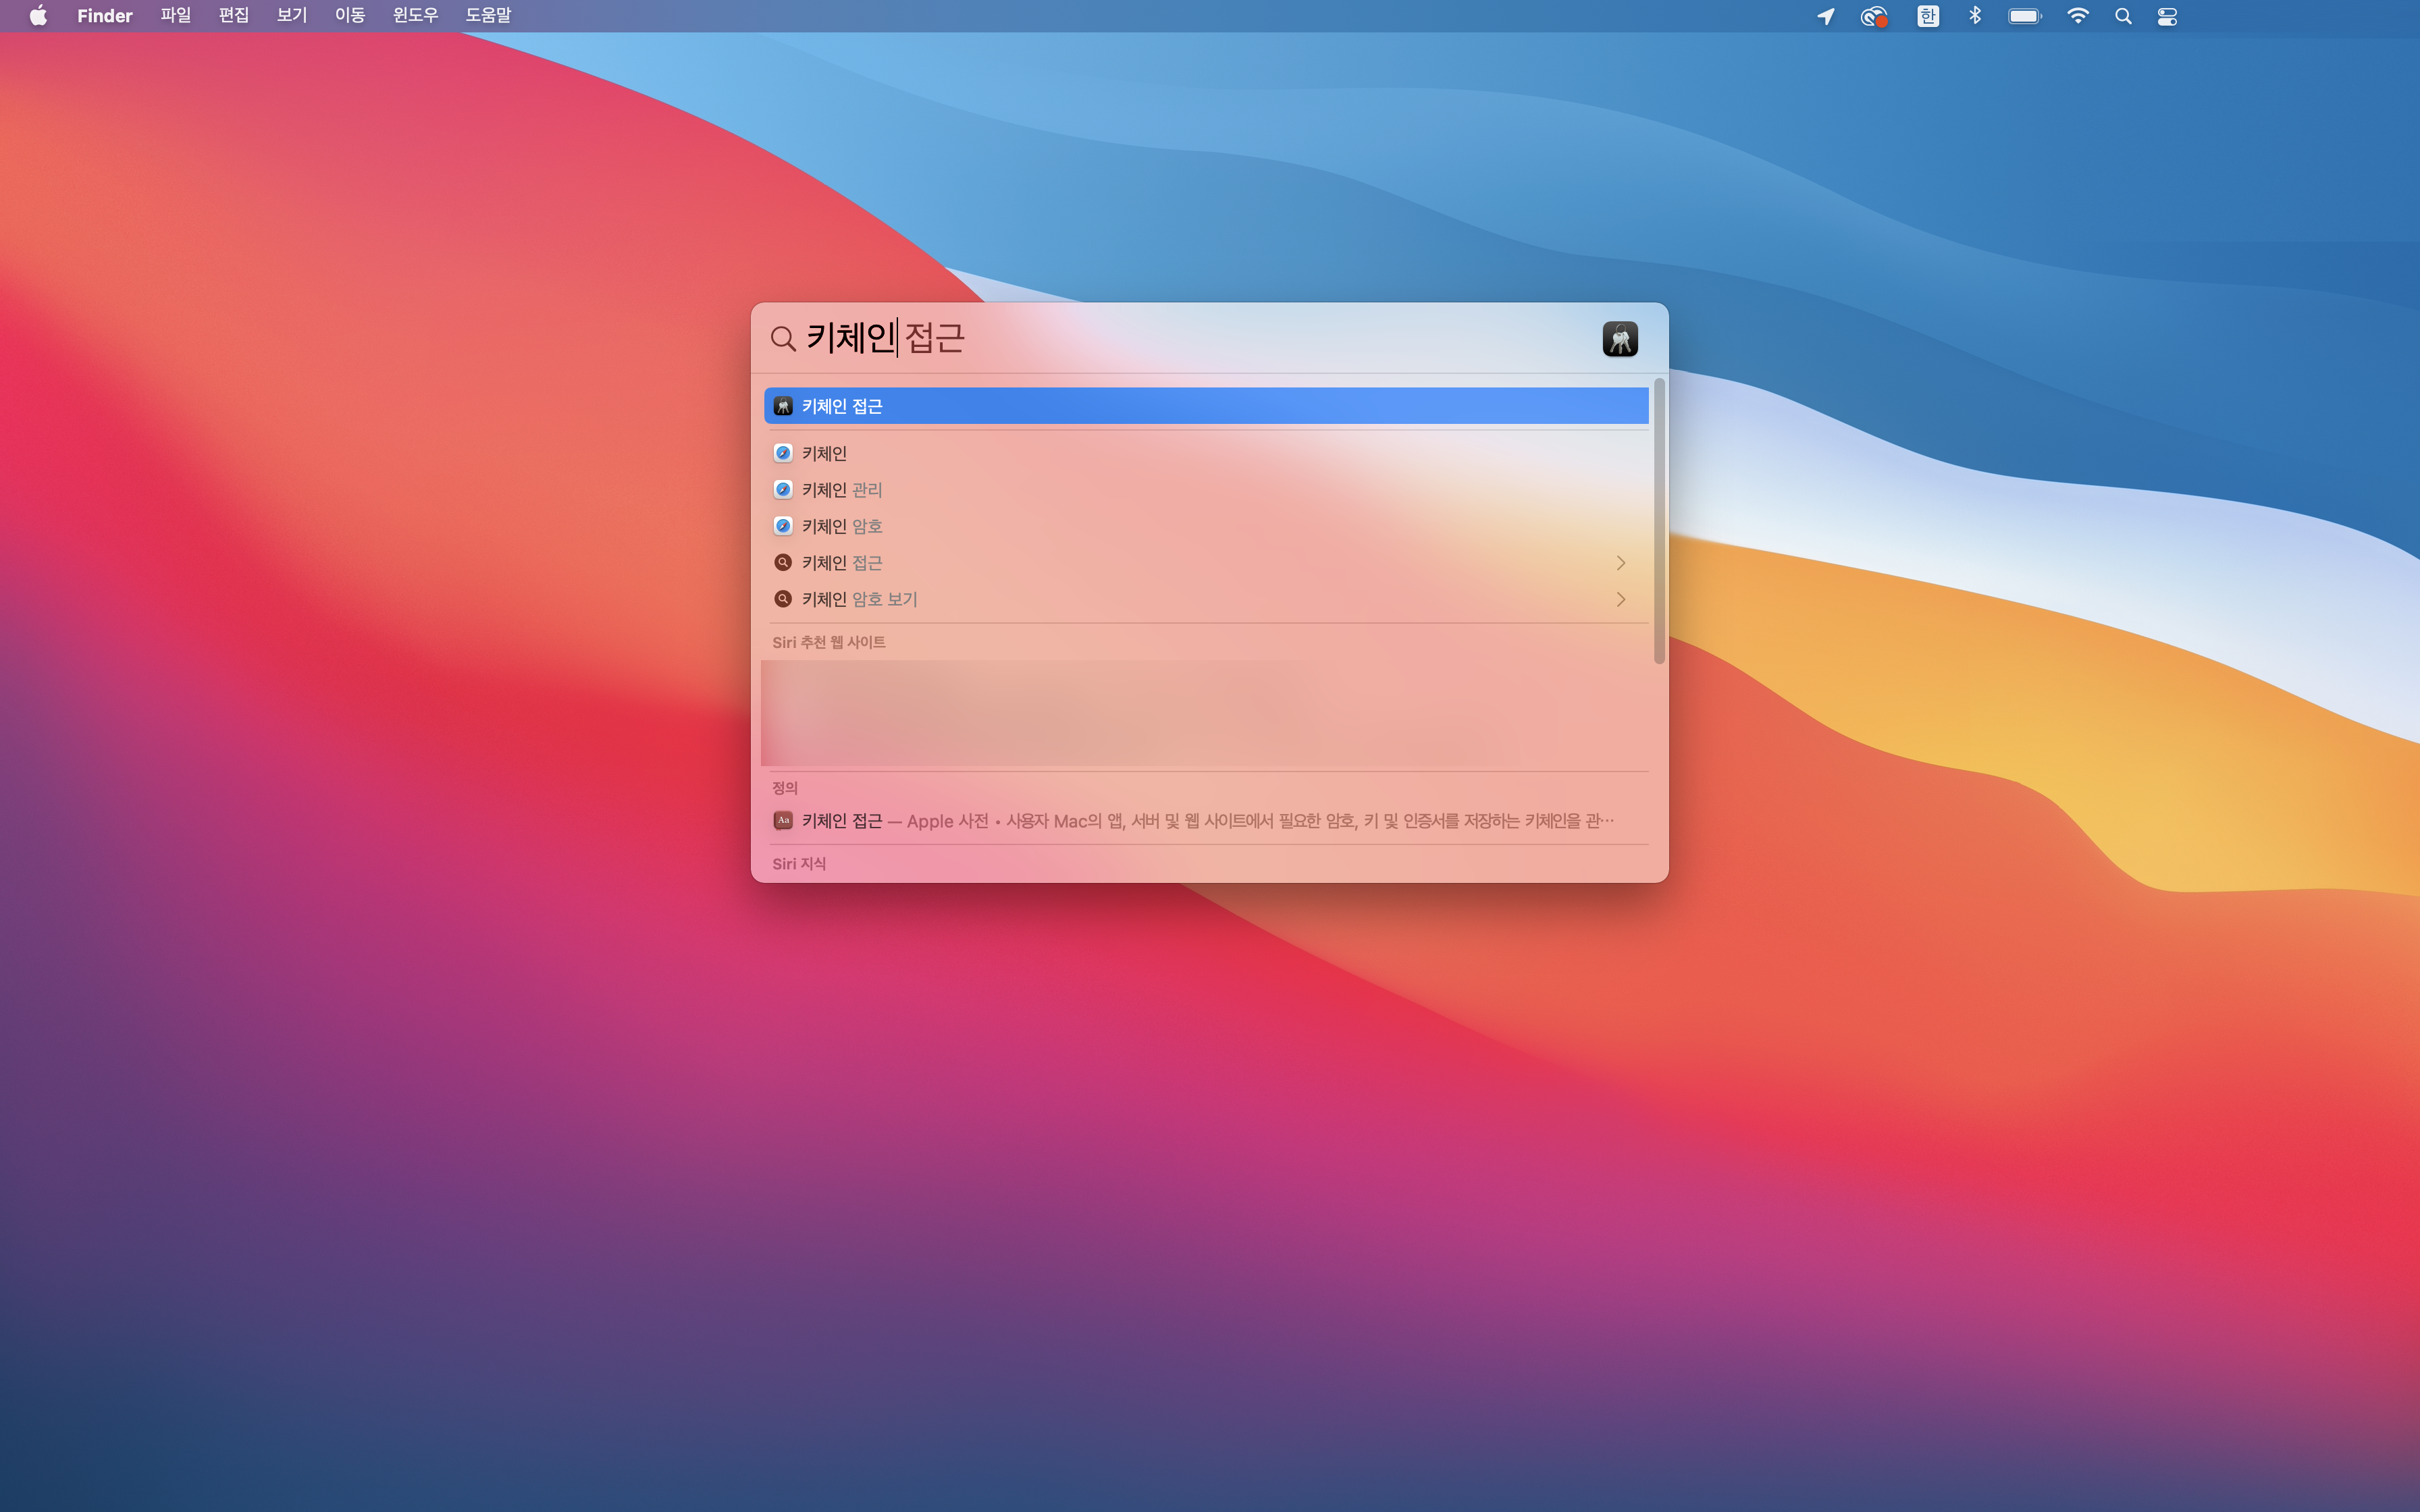Image resolution: width=2420 pixels, height=1512 pixels.
Task: Open the 파일 menu
Action: pos(175,16)
